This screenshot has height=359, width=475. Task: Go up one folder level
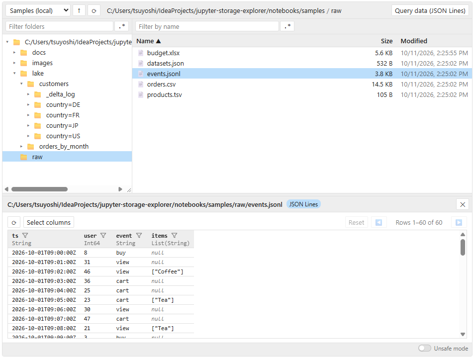[79, 10]
